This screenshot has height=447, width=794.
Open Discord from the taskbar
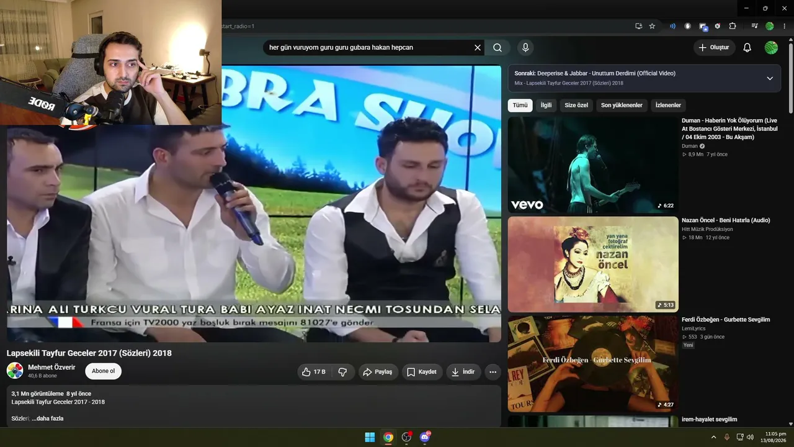[425, 437]
